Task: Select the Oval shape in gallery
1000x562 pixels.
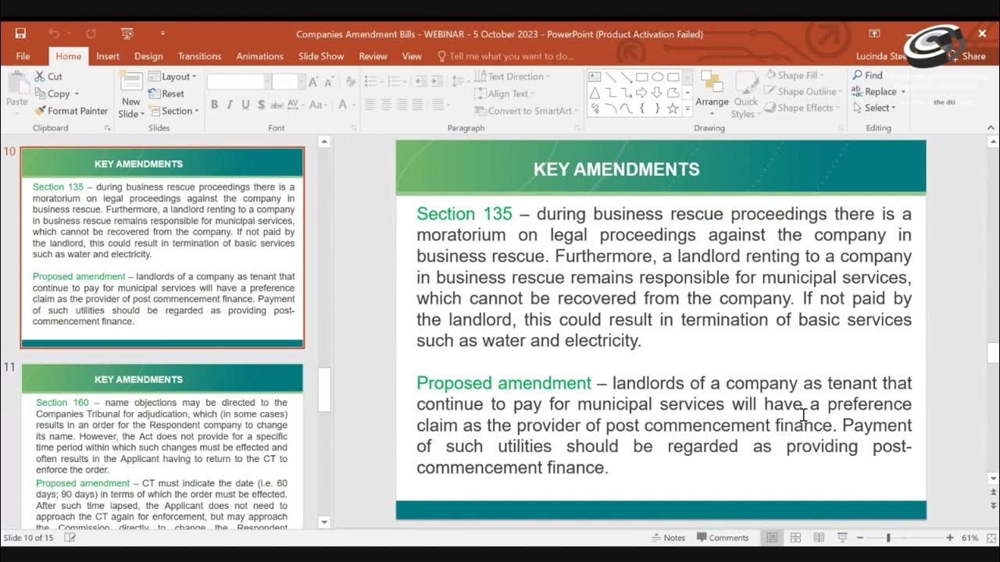Action: [x=658, y=77]
